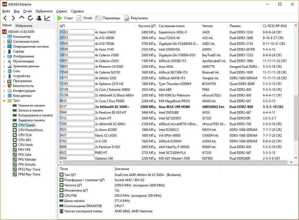Open the Избранное menu
The image size is (299, 220).
(x=44, y=11)
